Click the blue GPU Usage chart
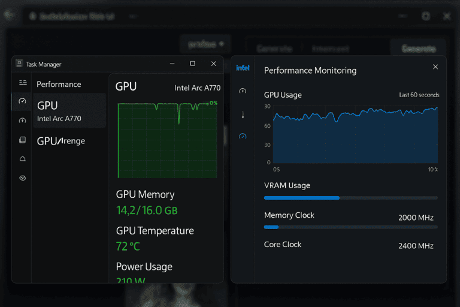 click(x=355, y=135)
